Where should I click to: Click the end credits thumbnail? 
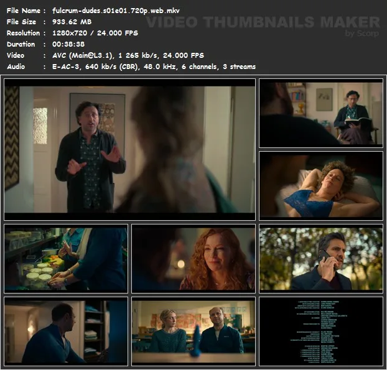(x=320, y=330)
